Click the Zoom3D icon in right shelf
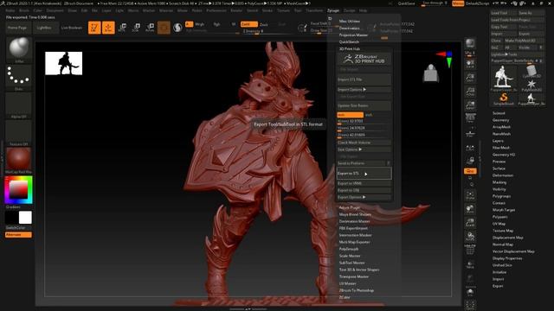This screenshot has height=311, width=554. click(470, 223)
